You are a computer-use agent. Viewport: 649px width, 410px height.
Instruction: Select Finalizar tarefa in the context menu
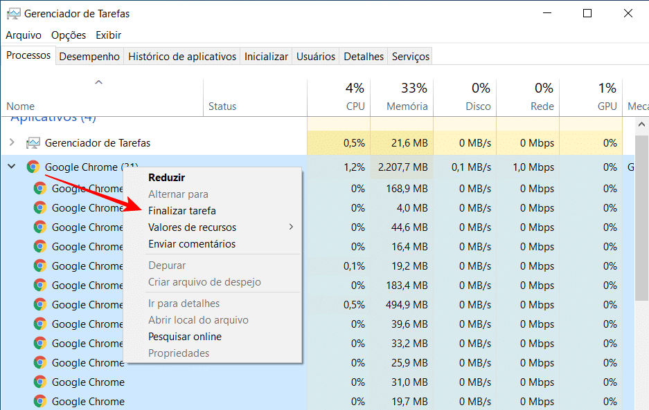(181, 210)
